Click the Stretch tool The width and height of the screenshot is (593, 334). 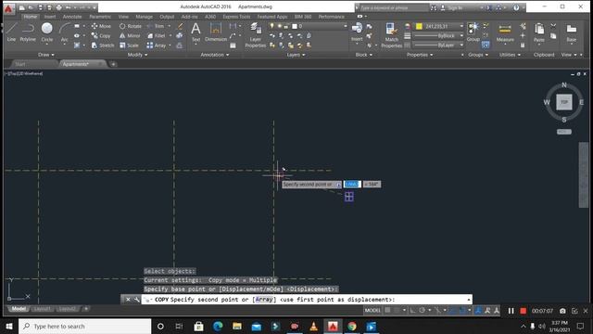[x=103, y=45]
